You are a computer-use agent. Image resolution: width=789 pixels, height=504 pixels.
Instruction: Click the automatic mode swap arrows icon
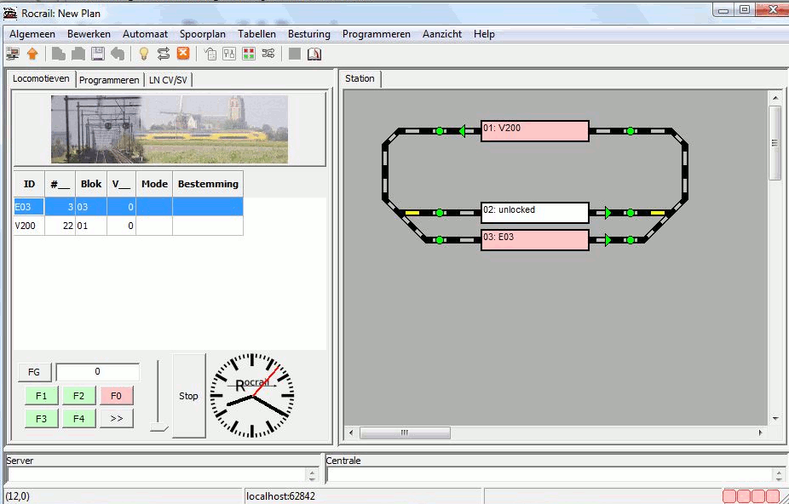click(164, 54)
